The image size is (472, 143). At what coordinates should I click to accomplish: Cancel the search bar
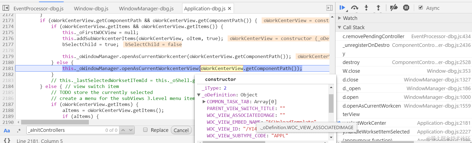tap(181, 130)
